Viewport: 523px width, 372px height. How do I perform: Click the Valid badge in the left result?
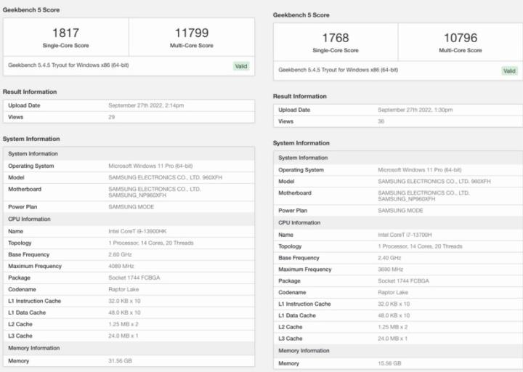241,66
